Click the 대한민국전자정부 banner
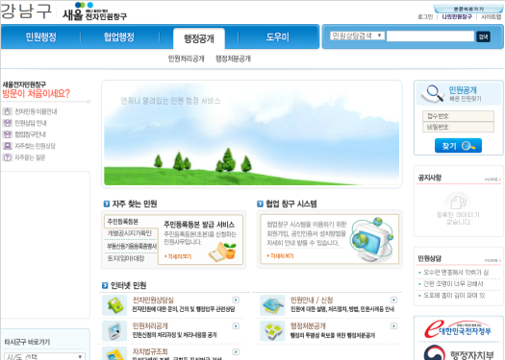505x360 pixels. pyautogui.click(x=458, y=329)
